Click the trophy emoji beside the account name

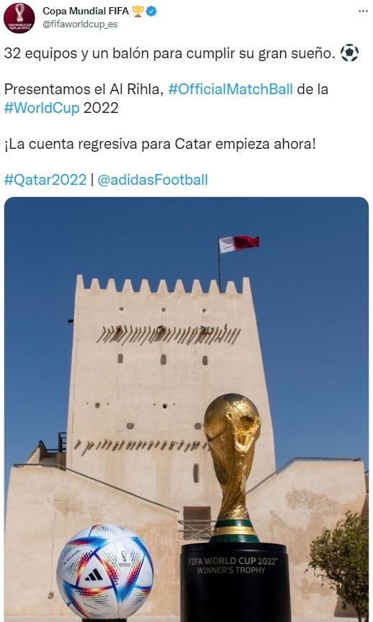(137, 12)
